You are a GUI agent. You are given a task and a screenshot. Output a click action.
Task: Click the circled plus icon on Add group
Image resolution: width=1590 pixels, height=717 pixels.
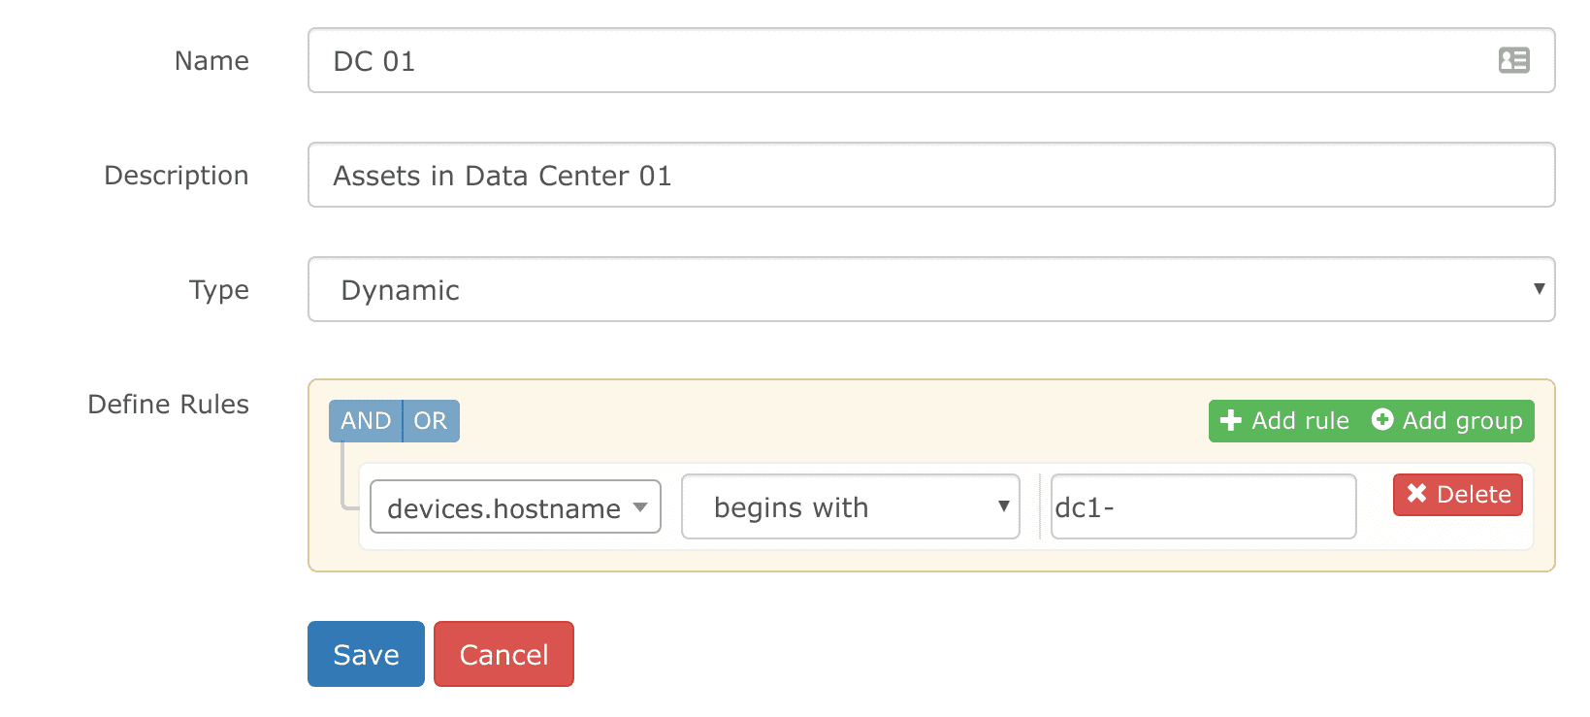click(x=1382, y=419)
